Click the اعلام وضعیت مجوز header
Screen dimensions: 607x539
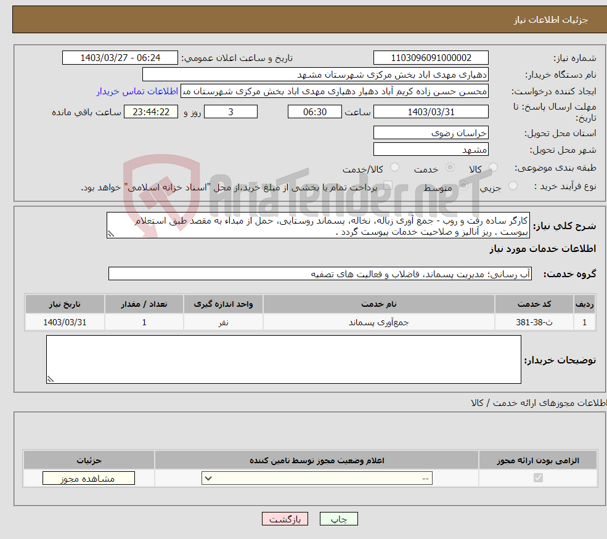point(317,460)
